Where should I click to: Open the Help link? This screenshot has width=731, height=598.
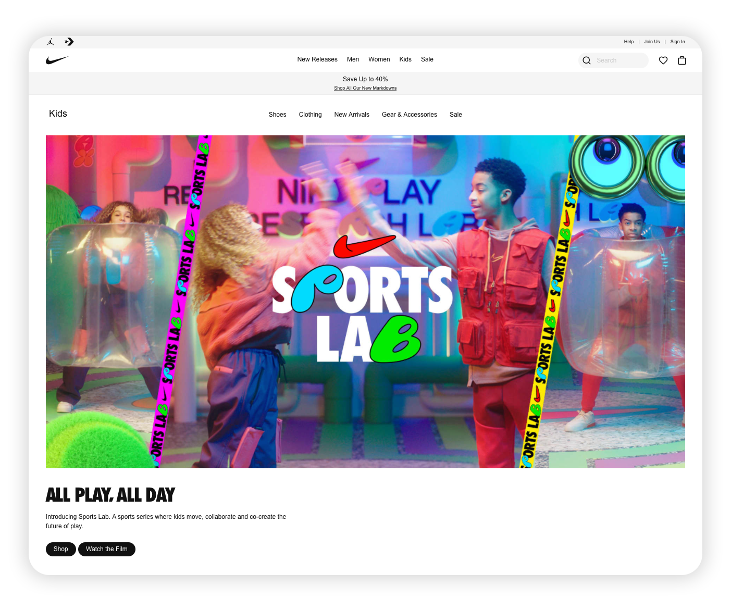coord(629,42)
